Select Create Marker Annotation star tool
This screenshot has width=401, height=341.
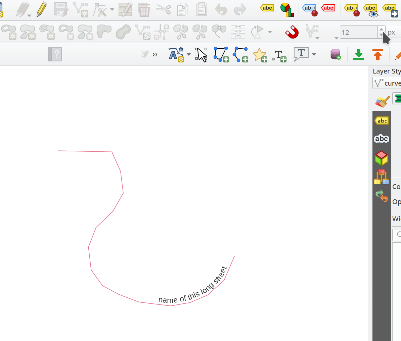click(260, 55)
